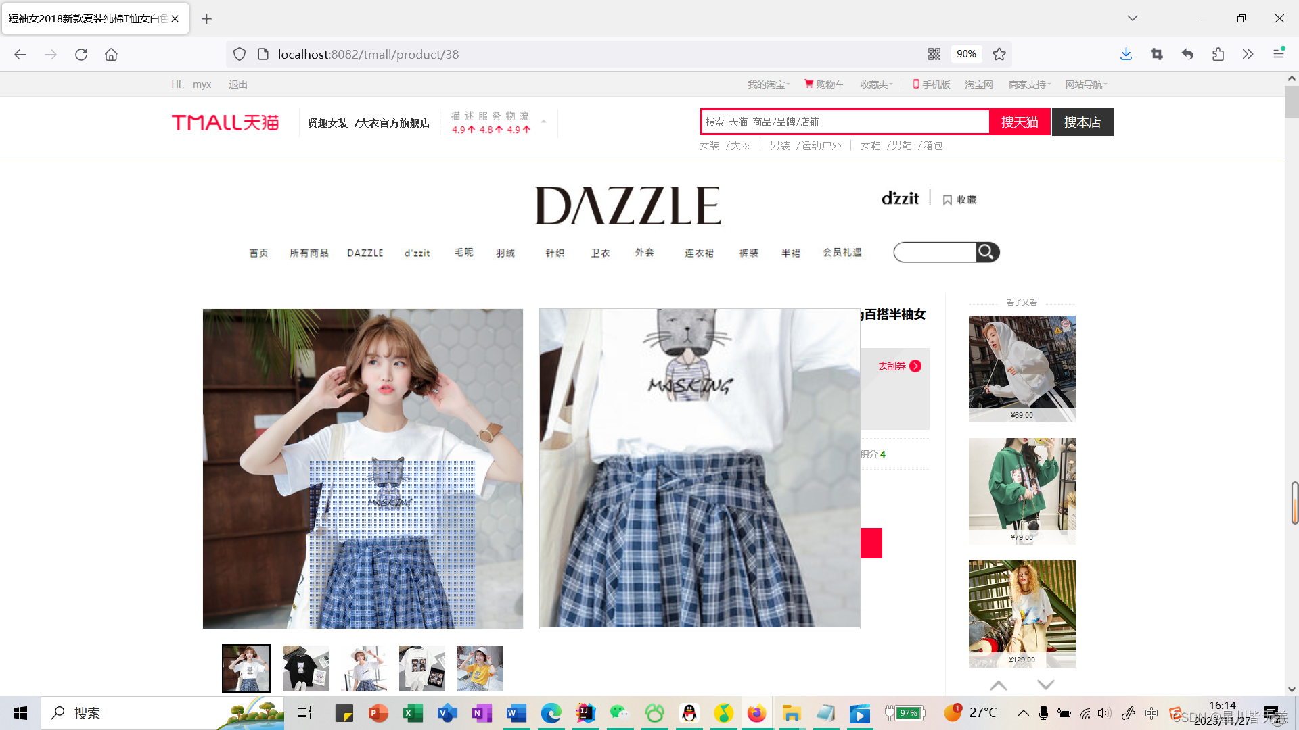The width and height of the screenshot is (1299, 730).
Task: Open the DAZZLE menu item
Action: 365,253
